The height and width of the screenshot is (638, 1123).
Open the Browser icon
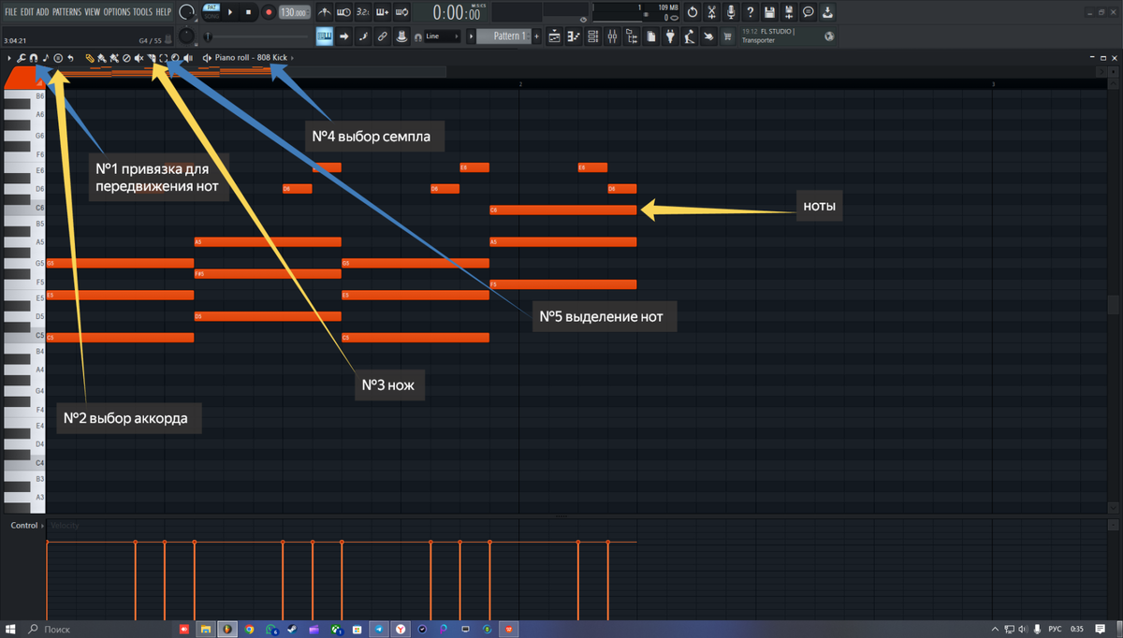(632, 36)
